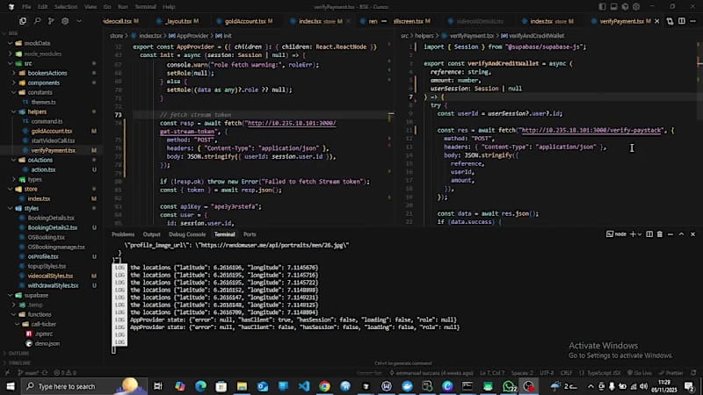
Task: Select the verifyPayment.tsx editor tab
Action: (x=621, y=21)
